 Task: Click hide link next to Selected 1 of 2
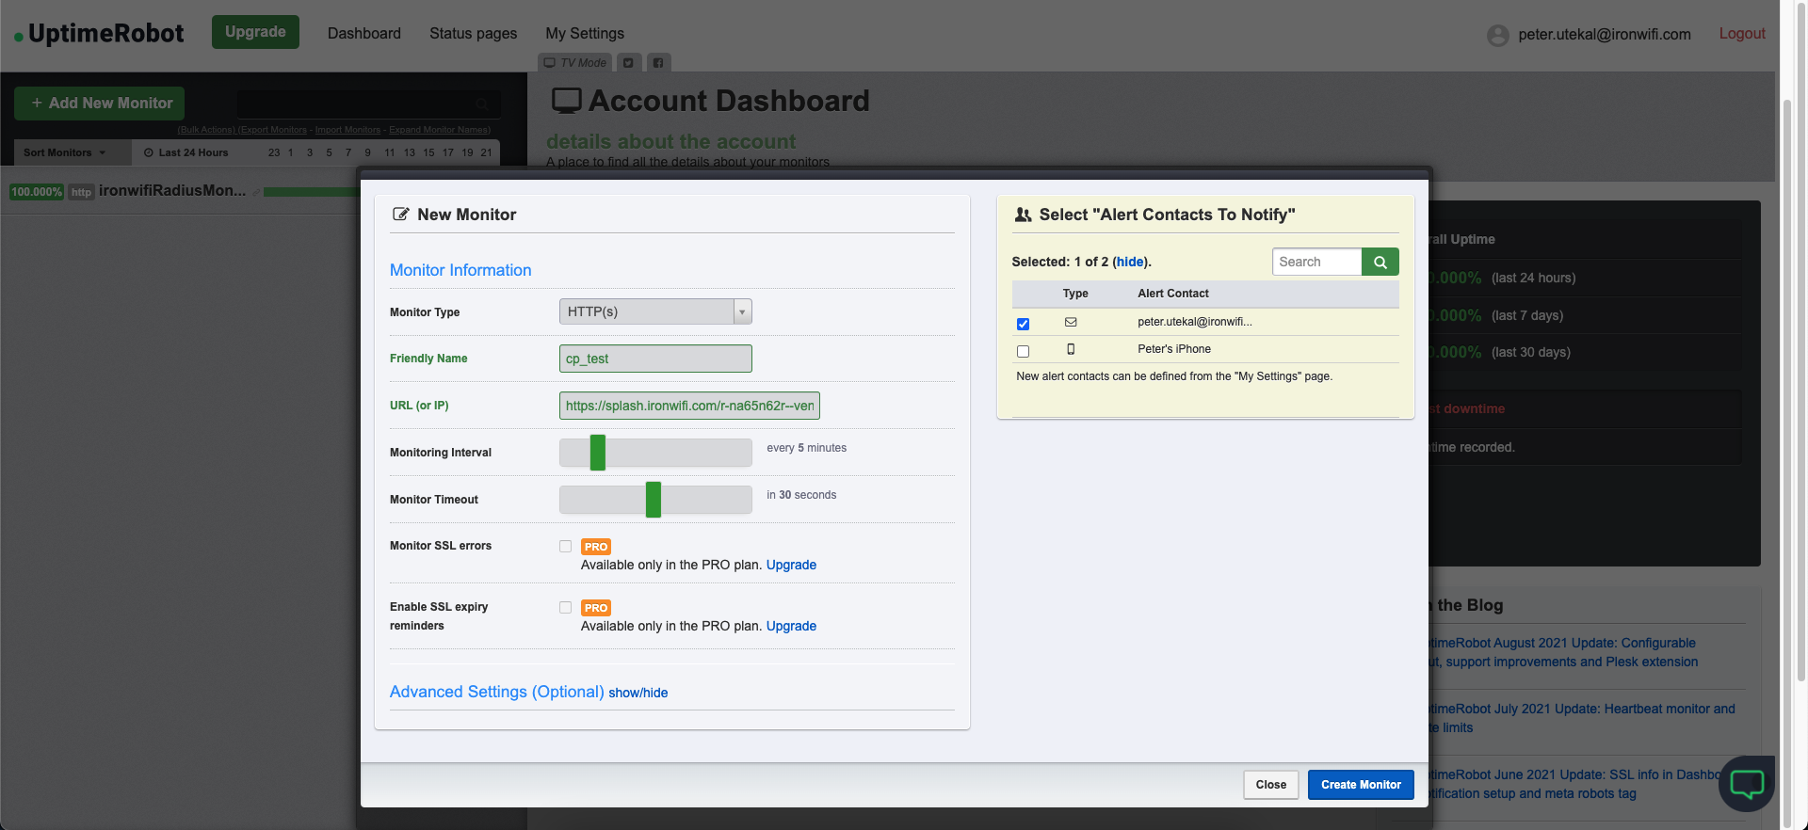1130,262
